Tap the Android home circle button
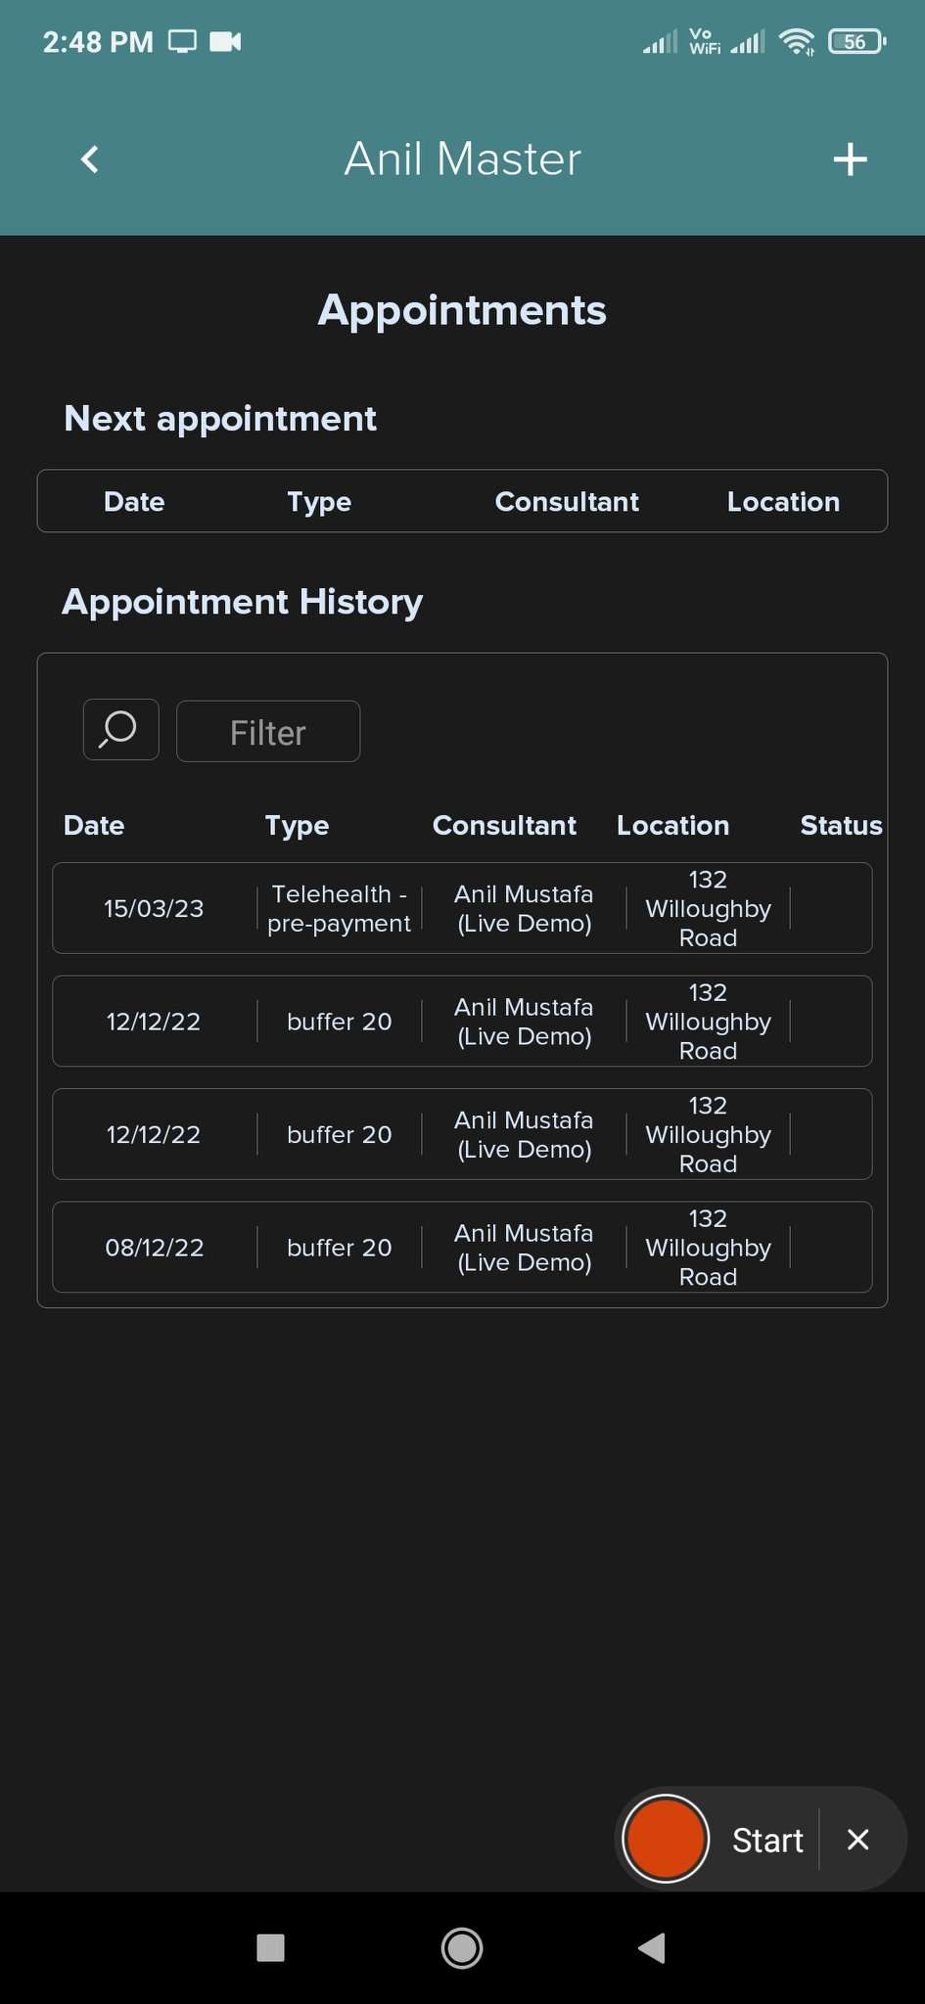 pyautogui.click(x=462, y=1947)
